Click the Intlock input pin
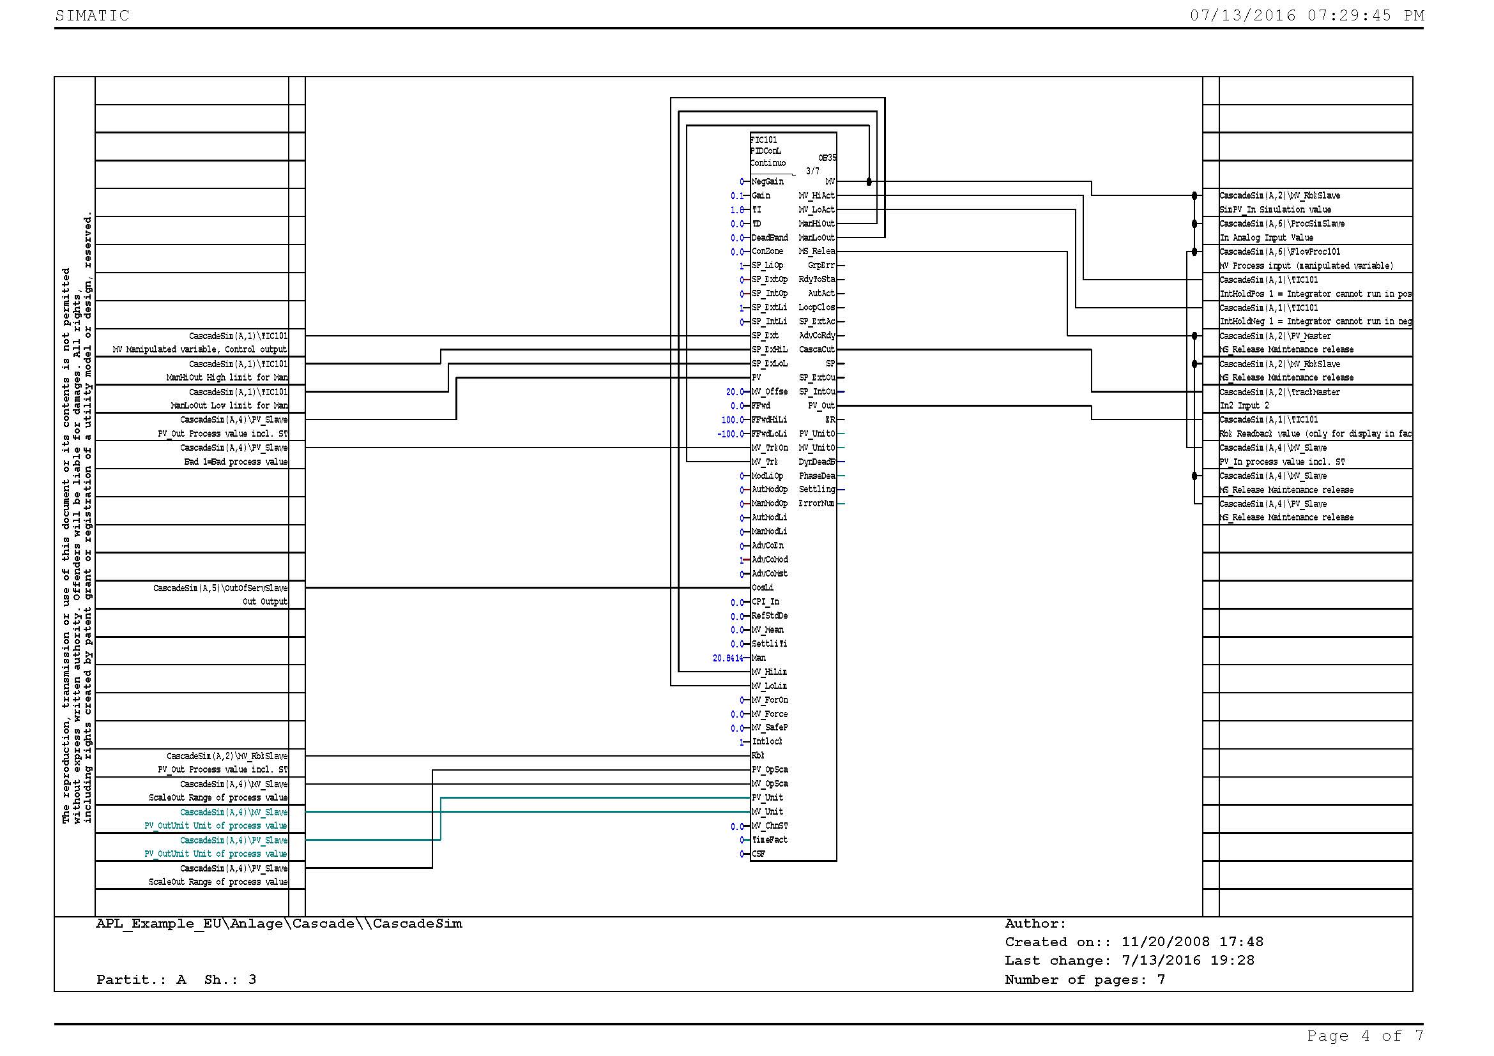The image size is (1494, 1056). [767, 742]
